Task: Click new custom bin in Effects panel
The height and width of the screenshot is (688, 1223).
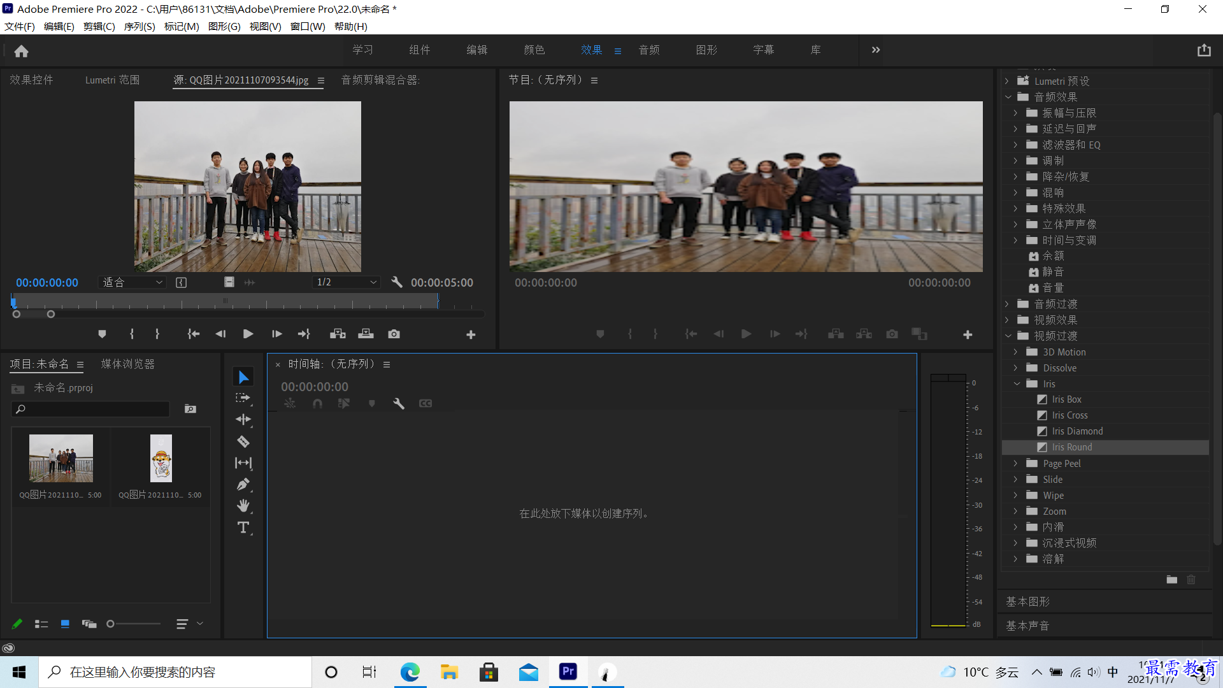Action: click(x=1172, y=579)
